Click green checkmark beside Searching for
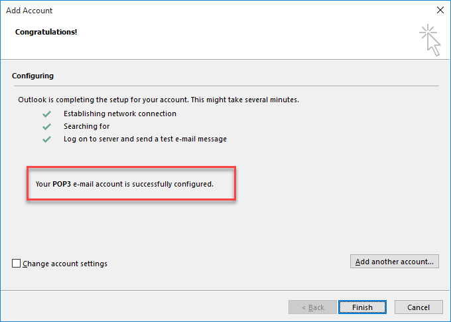Viewport: 451px width, 322px height. 46,127
